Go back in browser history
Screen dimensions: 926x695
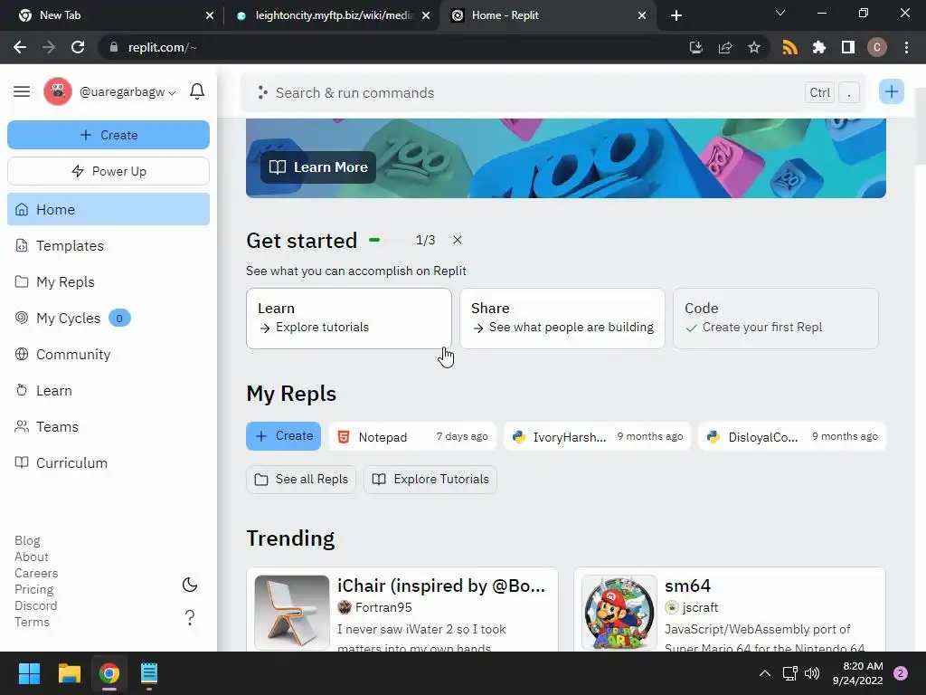point(20,47)
